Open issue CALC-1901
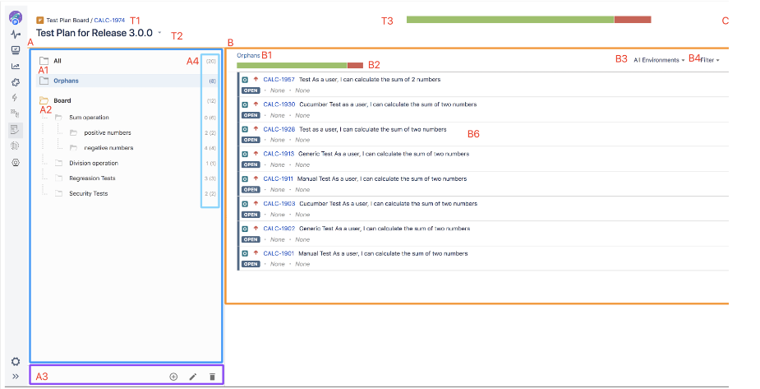This screenshot has height=389, width=760. (x=279, y=253)
